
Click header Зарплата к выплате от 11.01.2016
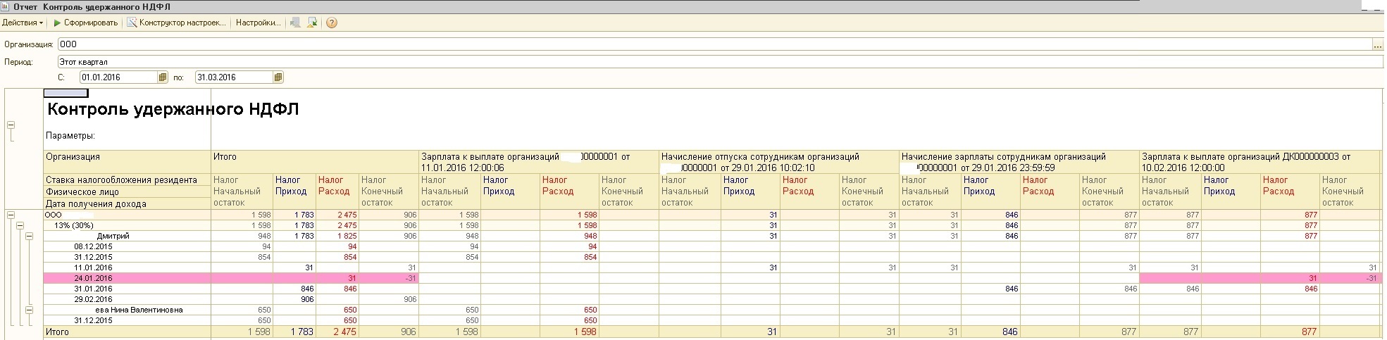[x=538, y=162]
